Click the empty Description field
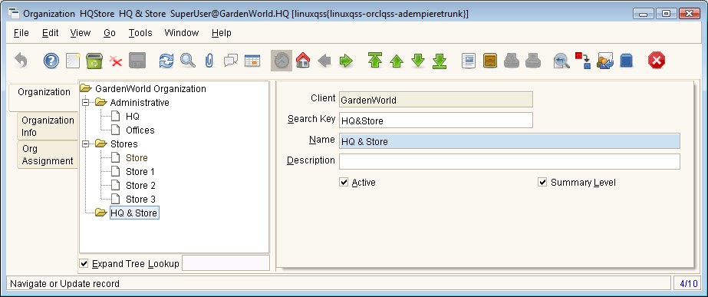Image resolution: width=708 pixels, height=297 pixels. tap(509, 161)
